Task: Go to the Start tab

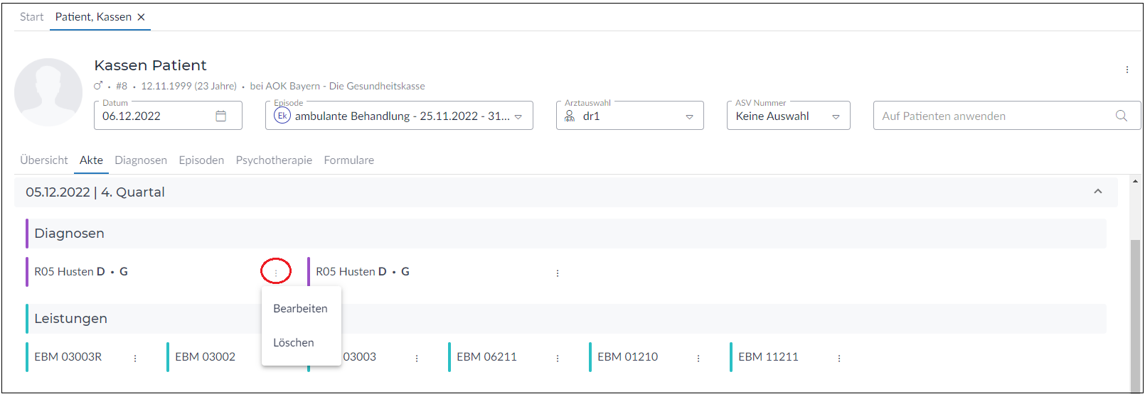Action: point(31,17)
